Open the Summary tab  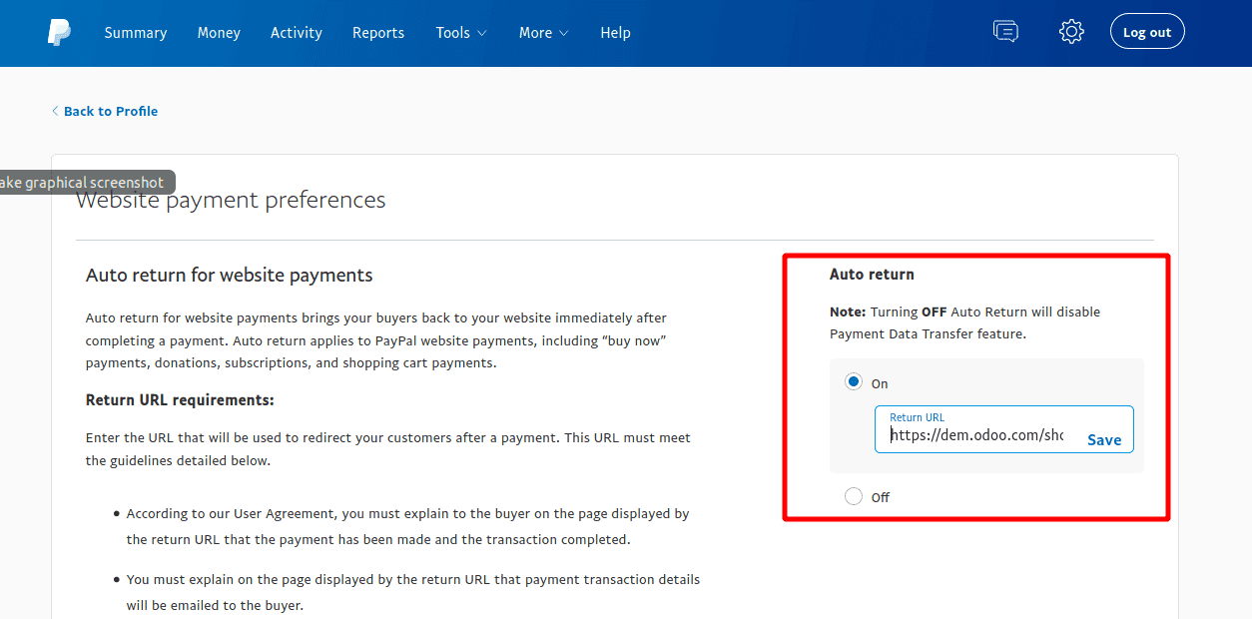point(136,33)
